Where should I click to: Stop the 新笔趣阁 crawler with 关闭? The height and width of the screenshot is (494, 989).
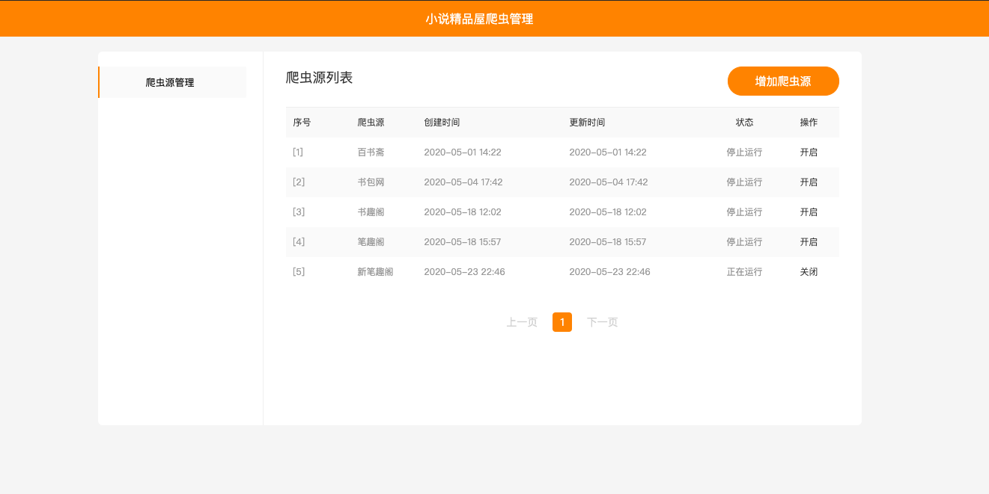(x=809, y=272)
